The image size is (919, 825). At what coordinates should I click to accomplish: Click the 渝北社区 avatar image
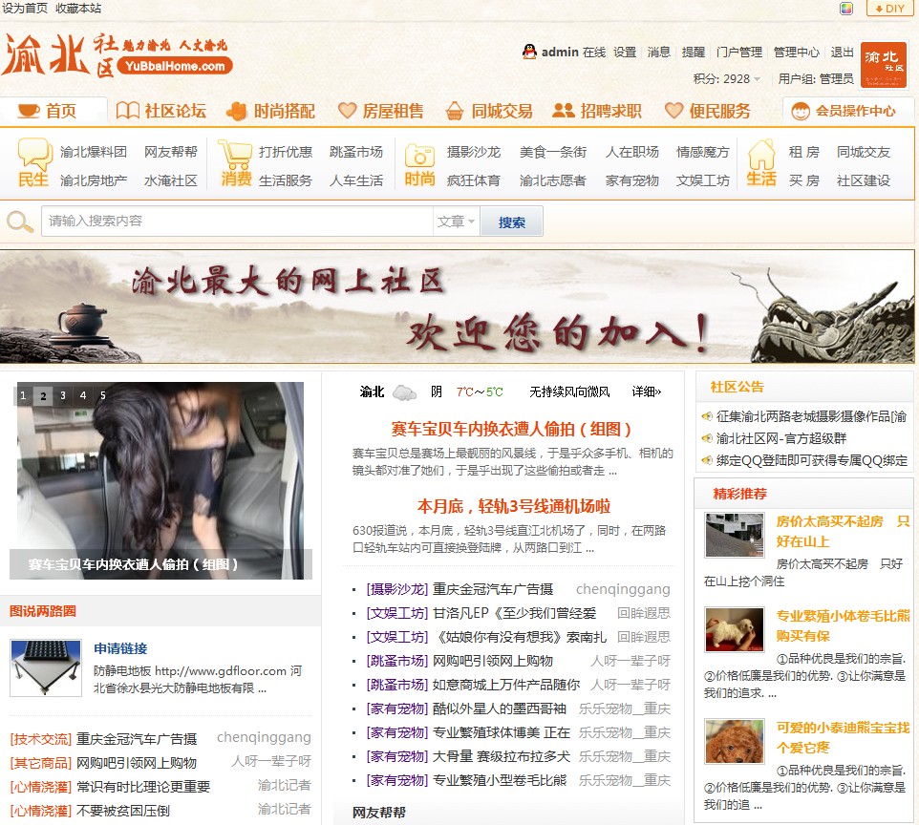tap(884, 65)
